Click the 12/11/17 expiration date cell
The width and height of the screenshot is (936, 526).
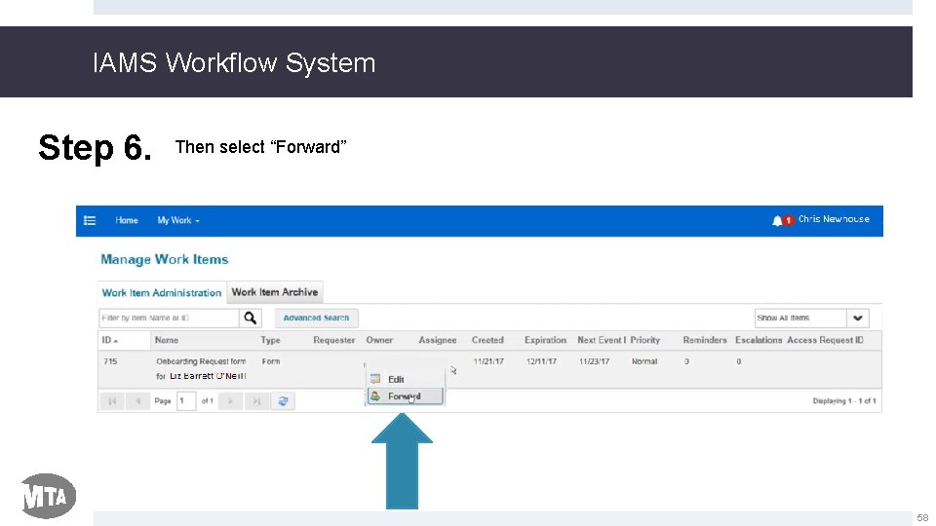pos(541,361)
